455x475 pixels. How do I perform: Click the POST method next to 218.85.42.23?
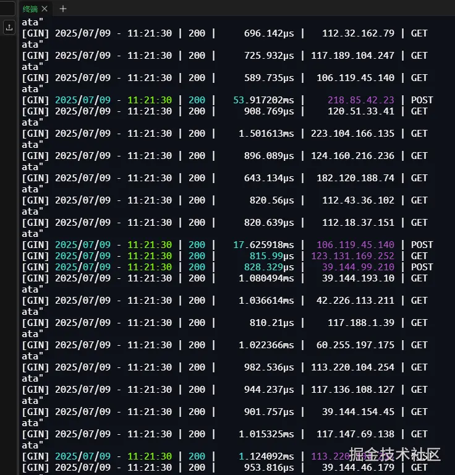[x=422, y=100]
